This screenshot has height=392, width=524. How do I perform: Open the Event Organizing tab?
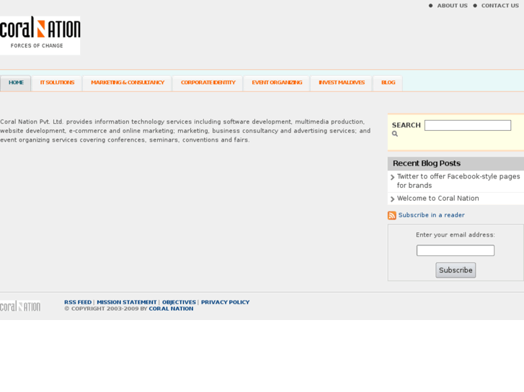point(277,83)
